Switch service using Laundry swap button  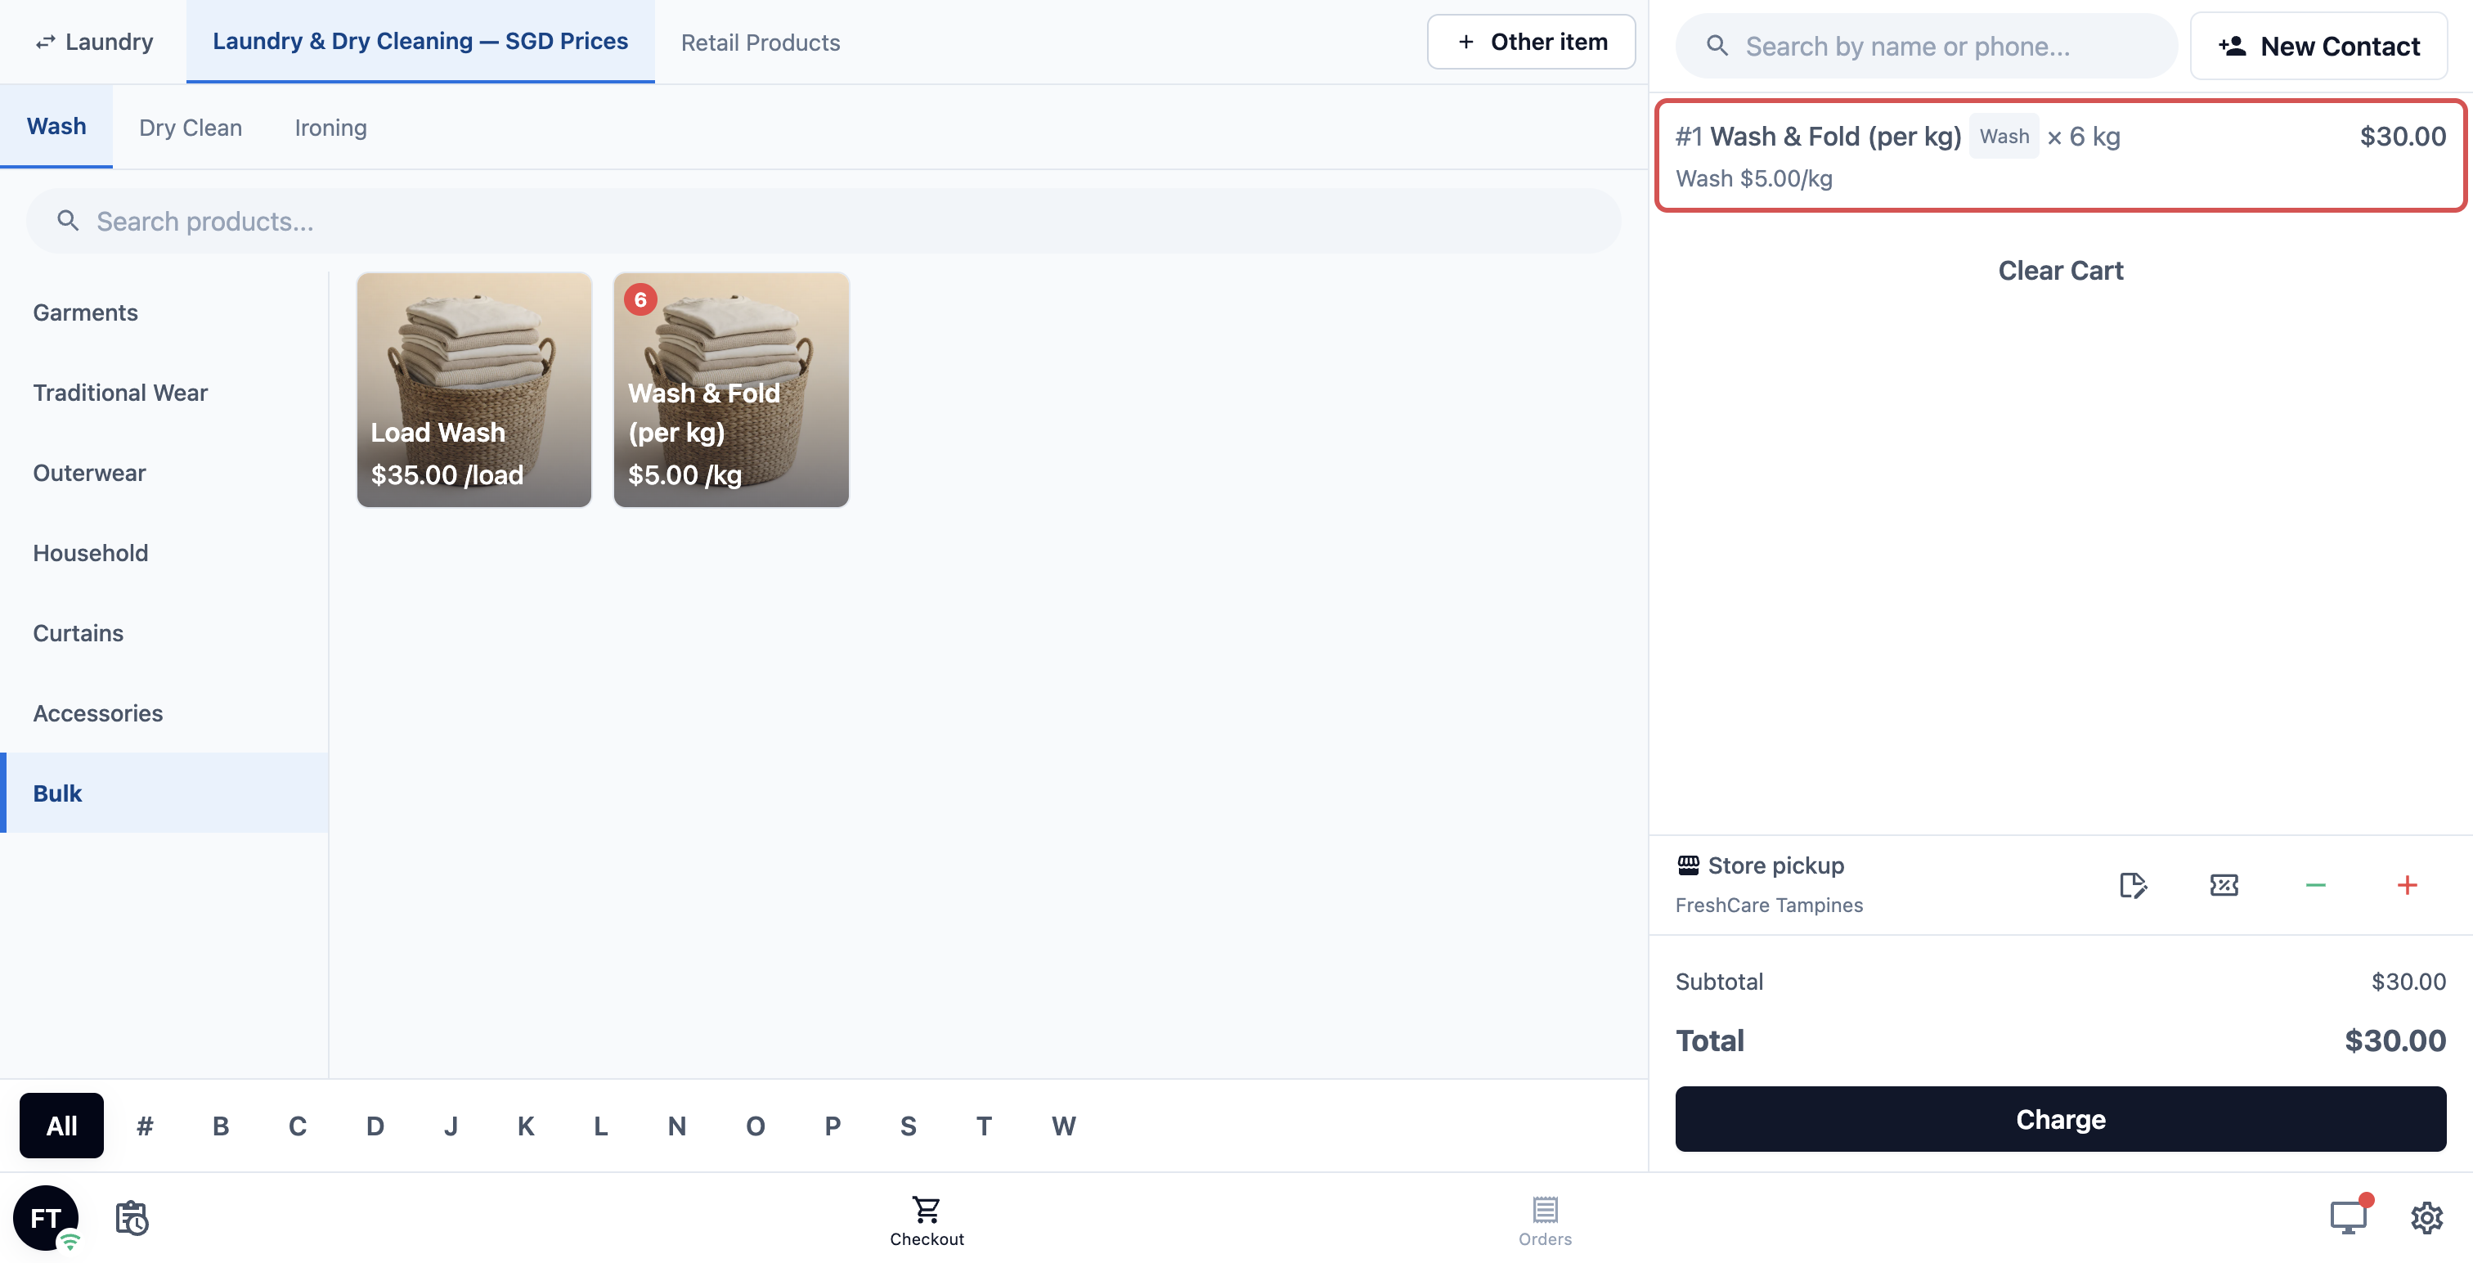tap(94, 43)
